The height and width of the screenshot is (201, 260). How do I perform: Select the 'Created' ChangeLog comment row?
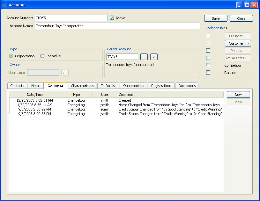coord(116,100)
